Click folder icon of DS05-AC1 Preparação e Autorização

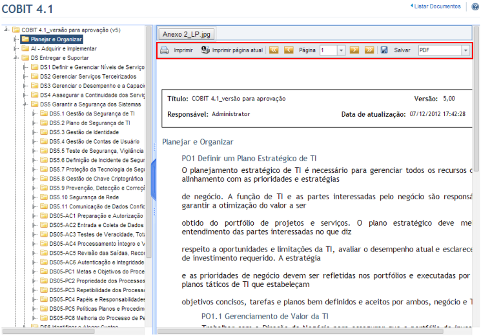tap(44, 215)
